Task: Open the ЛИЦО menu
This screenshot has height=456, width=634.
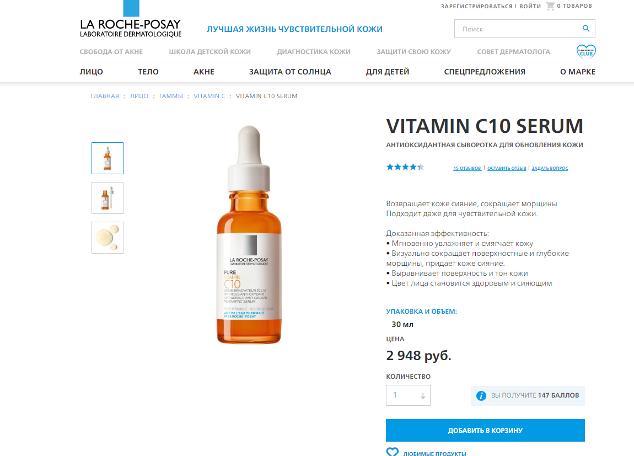Action: [x=92, y=72]
